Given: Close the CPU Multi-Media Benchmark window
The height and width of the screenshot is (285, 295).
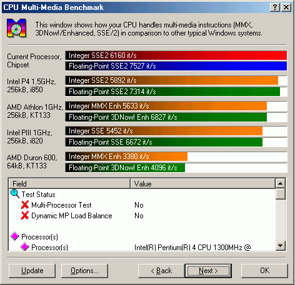Looking at the screenshot, I should pos(286,7).
